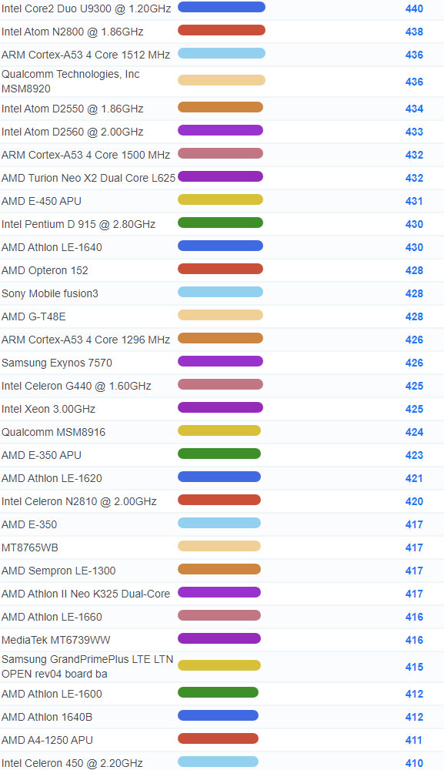Select Intel Celeron N2810 @ 2.00GHz
Image resolution: width=444 pixels, height=770 pixels.
(x=79, y=501)
